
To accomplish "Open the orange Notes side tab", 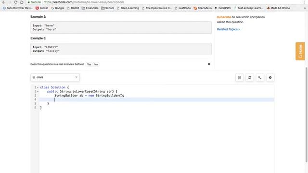I will point(300,51).
